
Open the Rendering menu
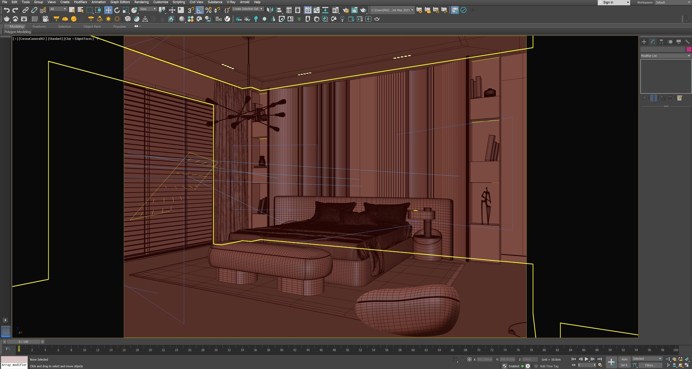coord(141,2)
